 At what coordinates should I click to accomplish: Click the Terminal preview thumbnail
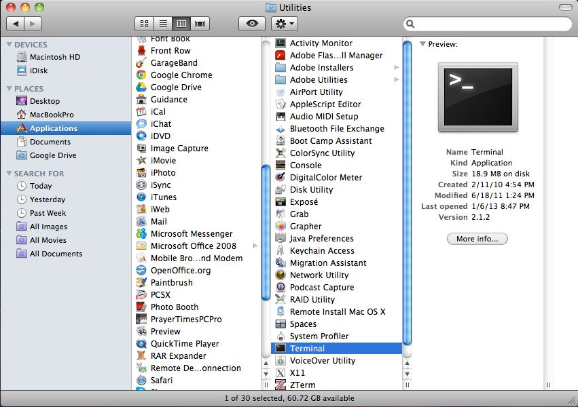coord(477,97)
